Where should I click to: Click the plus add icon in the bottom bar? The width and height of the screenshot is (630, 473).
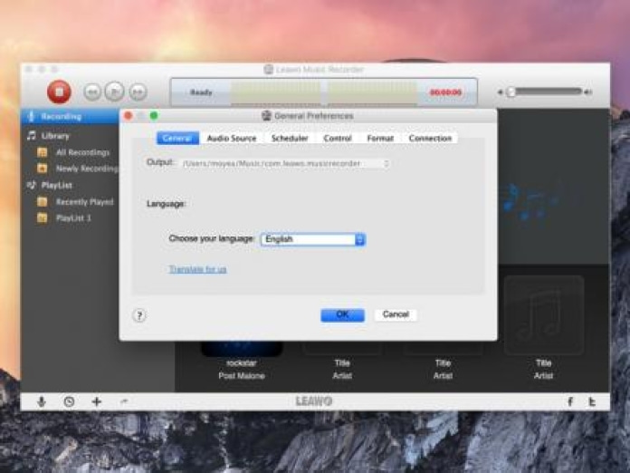pos(97,401)
